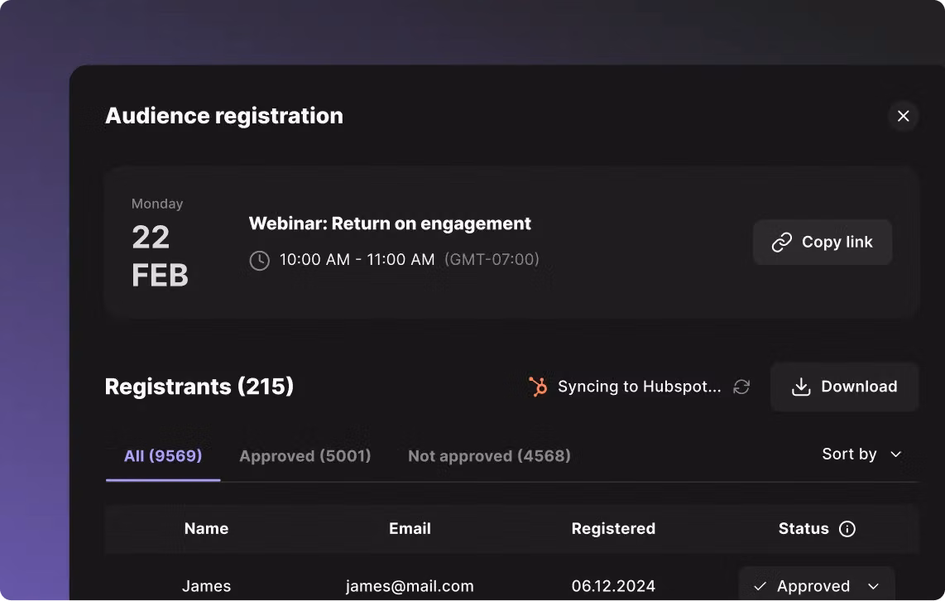The image size is (945, 601).
Task: Select the Registered column header
Action: [x=613, y=528]
